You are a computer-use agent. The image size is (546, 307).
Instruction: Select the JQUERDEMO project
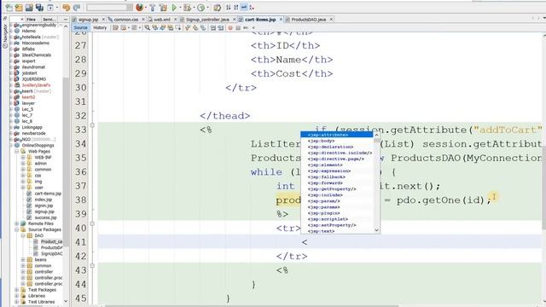tap(34, 79)
